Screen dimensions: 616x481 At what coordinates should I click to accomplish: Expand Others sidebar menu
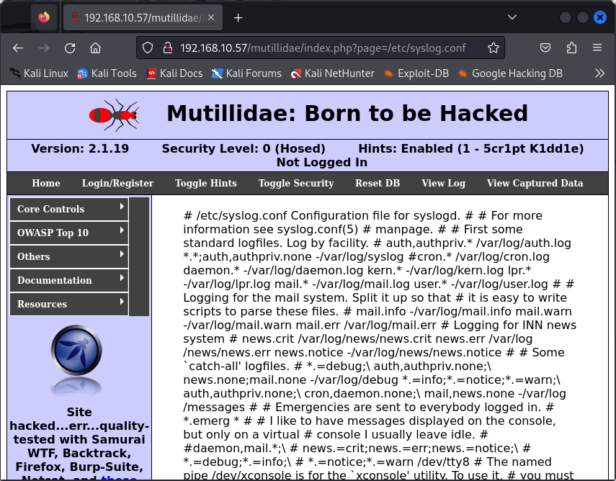pos(69,256)
